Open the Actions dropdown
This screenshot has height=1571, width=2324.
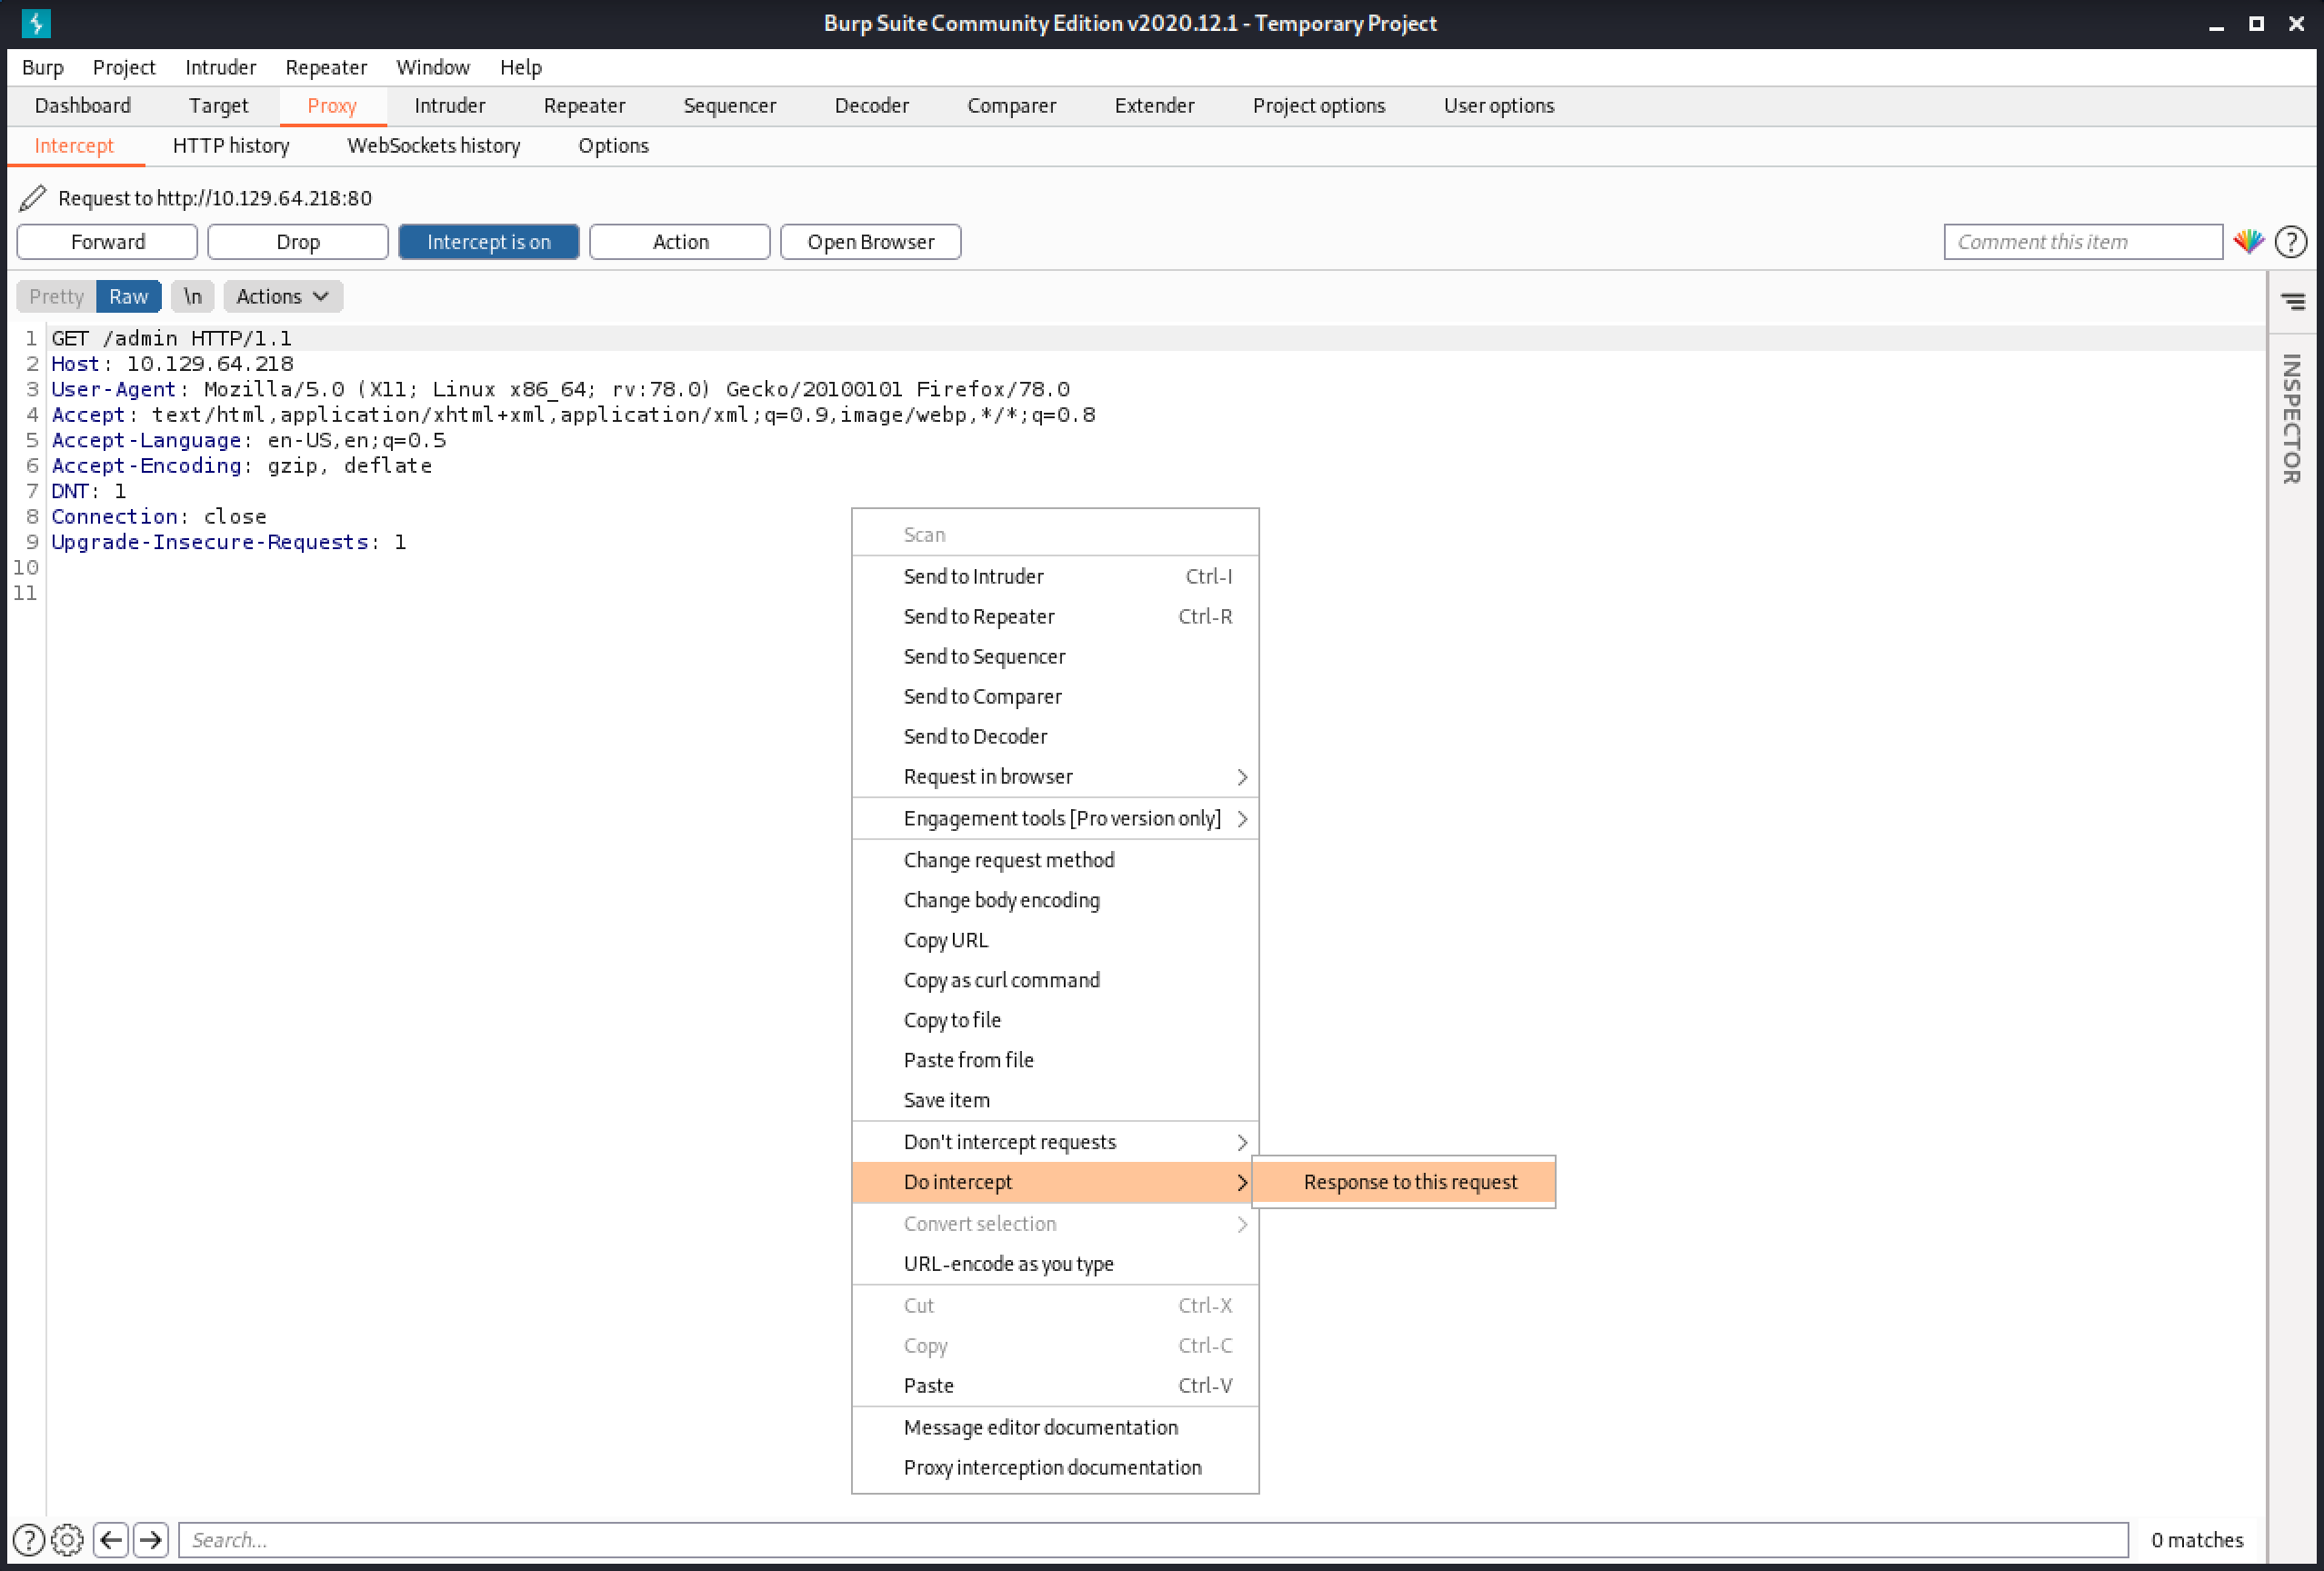pyautogui.click(x=283, y=296)
